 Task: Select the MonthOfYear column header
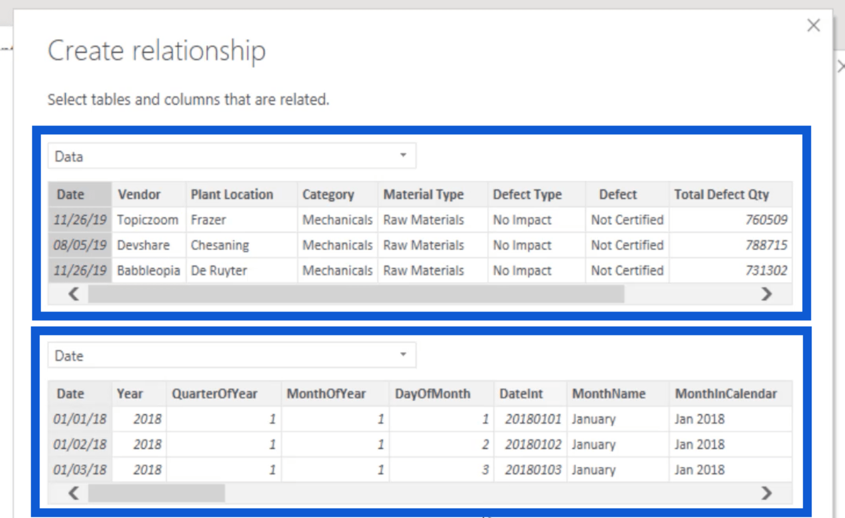335,394
